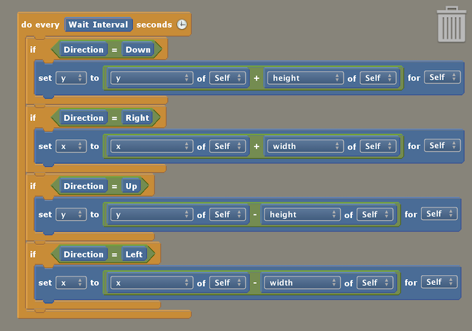The height and width of the screenshot is (331, 472).
Task: Open Self dropdown after width under Direction Left
Action: coord(375,283)
